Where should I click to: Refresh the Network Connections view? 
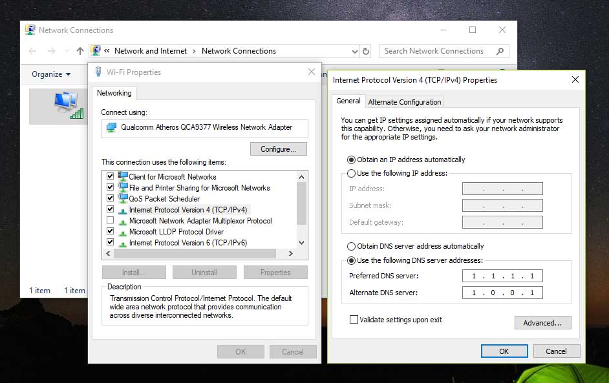pyautogui.click(x=365, y=51)
